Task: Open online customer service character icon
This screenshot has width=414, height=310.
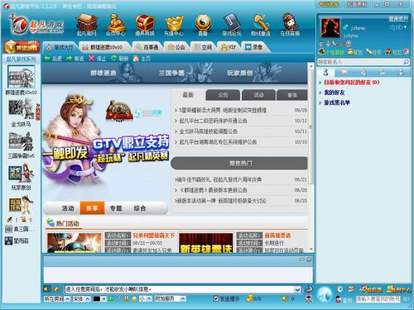Action: point(290,25)
